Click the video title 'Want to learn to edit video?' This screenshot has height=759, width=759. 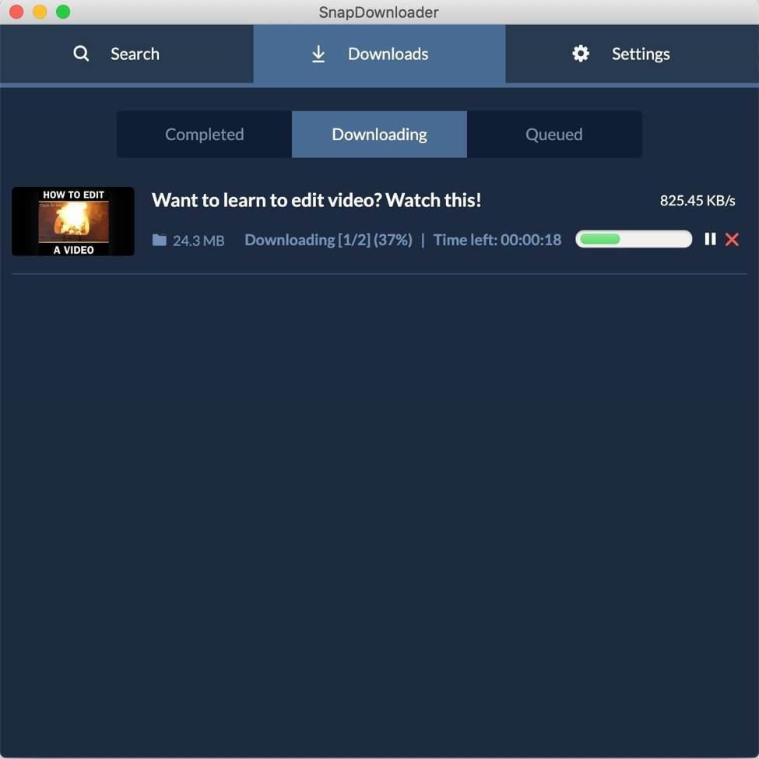tap(316, 200)
